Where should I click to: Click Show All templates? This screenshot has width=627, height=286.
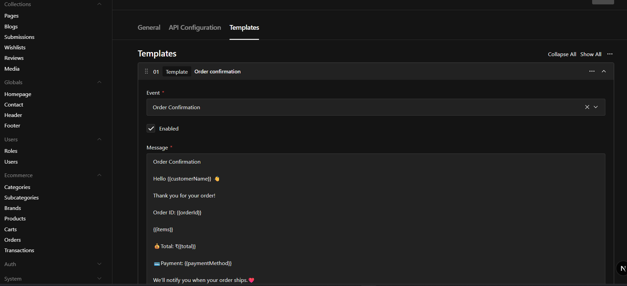coord(591,54)
